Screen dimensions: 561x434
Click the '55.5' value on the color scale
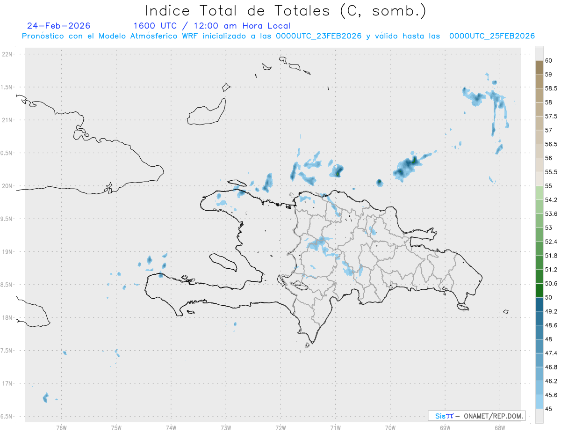551,172
